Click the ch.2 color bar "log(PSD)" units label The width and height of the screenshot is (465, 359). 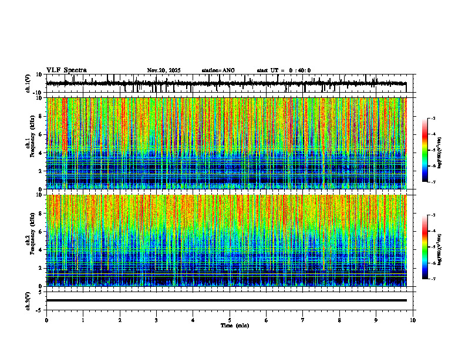[440, 250]
